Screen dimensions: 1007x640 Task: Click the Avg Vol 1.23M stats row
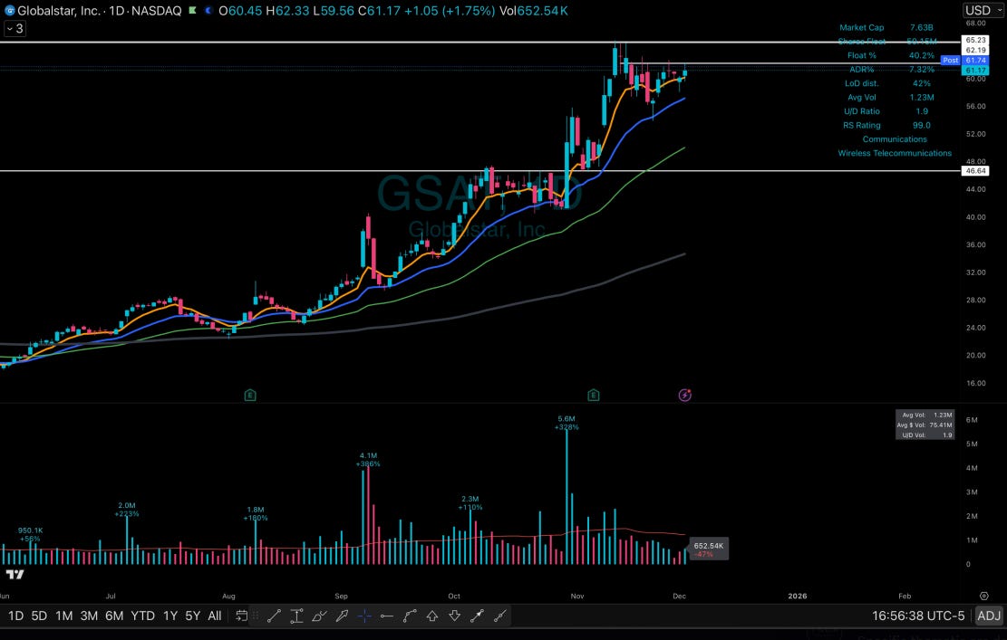(889, 98)
